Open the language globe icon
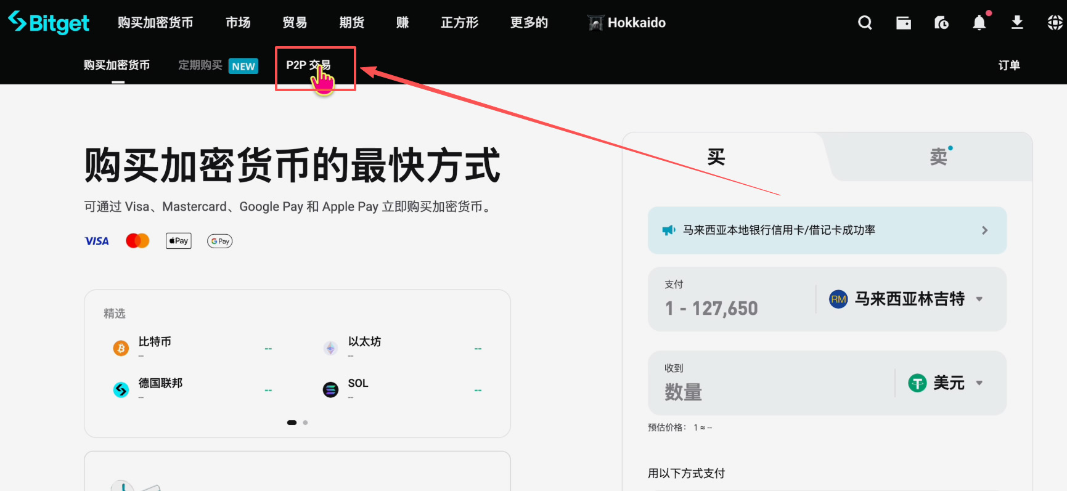 pyautogui.click(x=1055, y=23)
